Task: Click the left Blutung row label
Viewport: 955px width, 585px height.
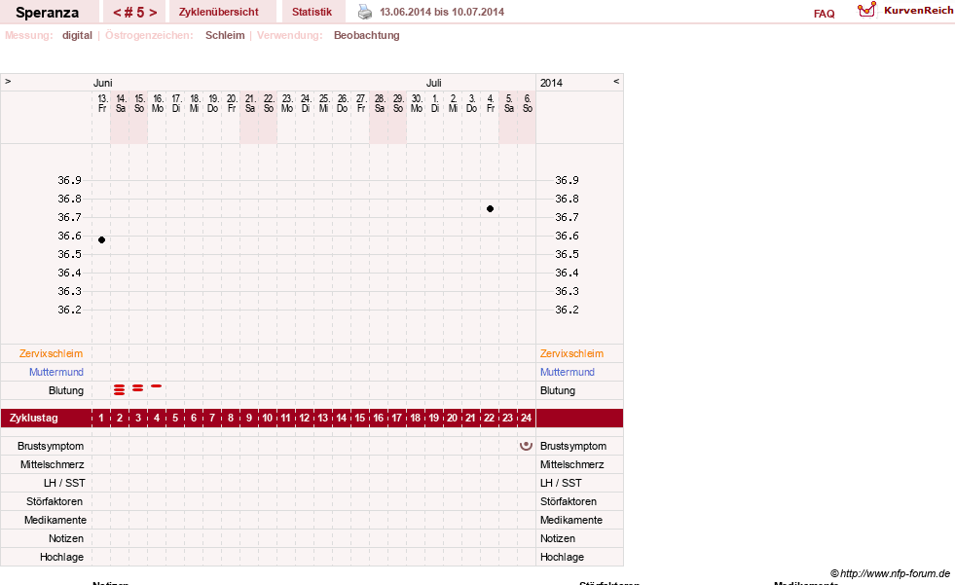Action: coord(66,390)
